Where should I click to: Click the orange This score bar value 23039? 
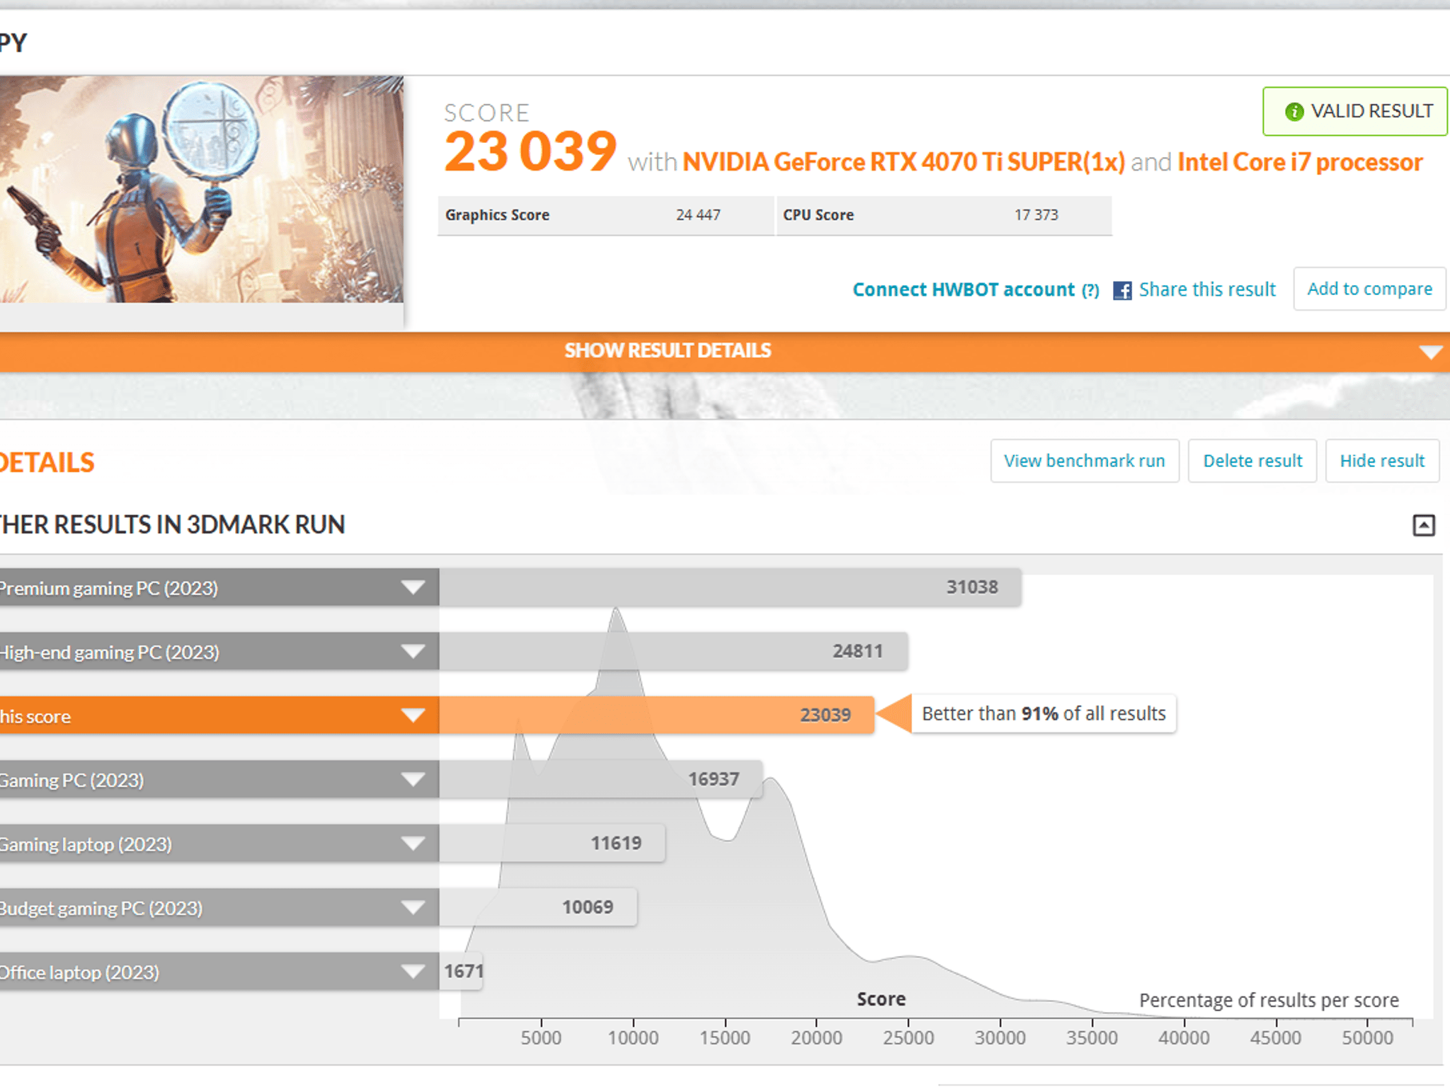coord(826,715)
